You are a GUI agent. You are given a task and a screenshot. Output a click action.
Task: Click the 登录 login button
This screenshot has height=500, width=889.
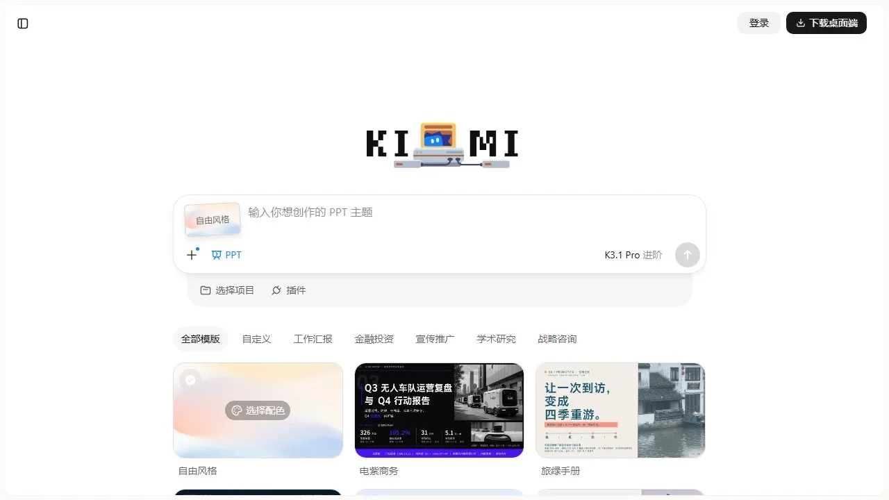759,23
